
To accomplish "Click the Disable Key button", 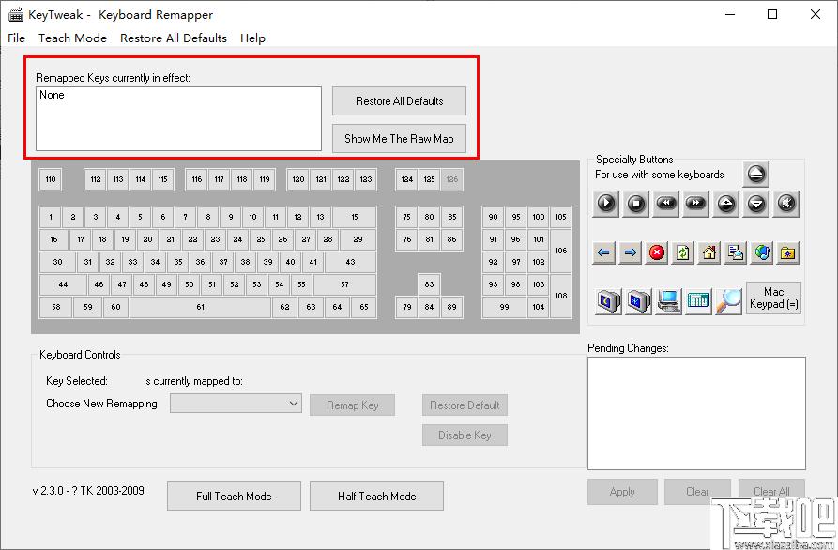I will [465, 435].
